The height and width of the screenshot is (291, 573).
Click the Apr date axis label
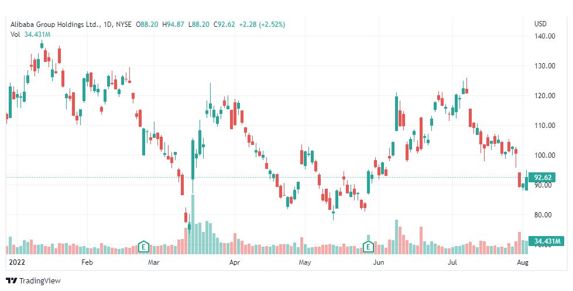234,262
